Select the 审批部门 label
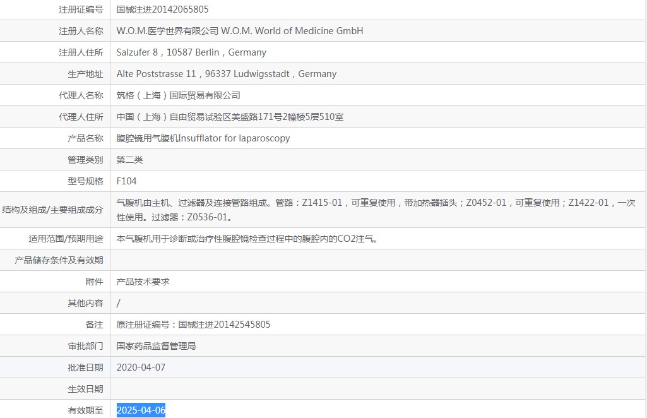Screen dimensions: 647x418 [x=85, y=346]
